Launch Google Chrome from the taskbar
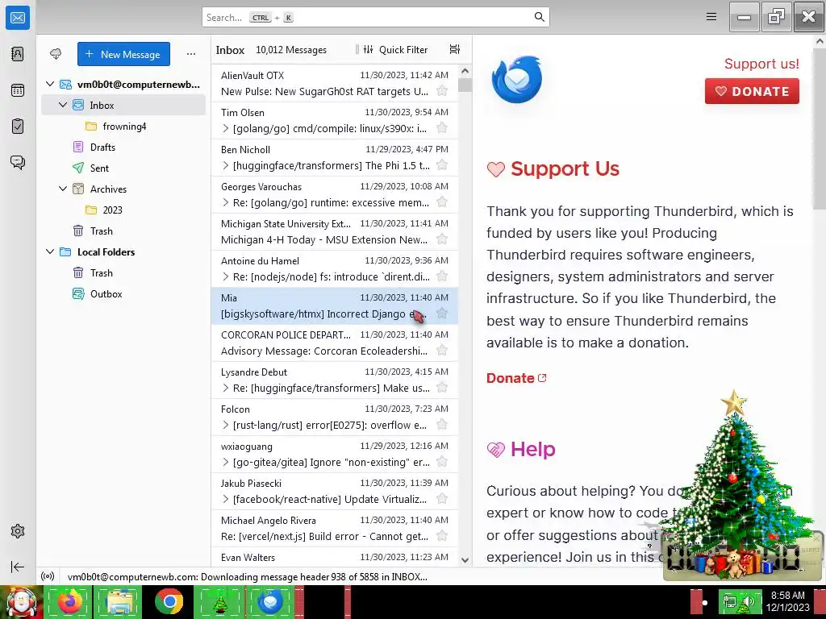This screenshot has height=619, width=826. [x=169, y=601]
